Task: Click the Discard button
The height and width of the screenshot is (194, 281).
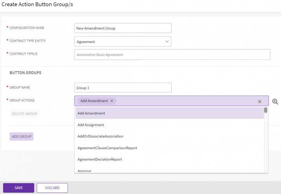Action: pos(52,188)
